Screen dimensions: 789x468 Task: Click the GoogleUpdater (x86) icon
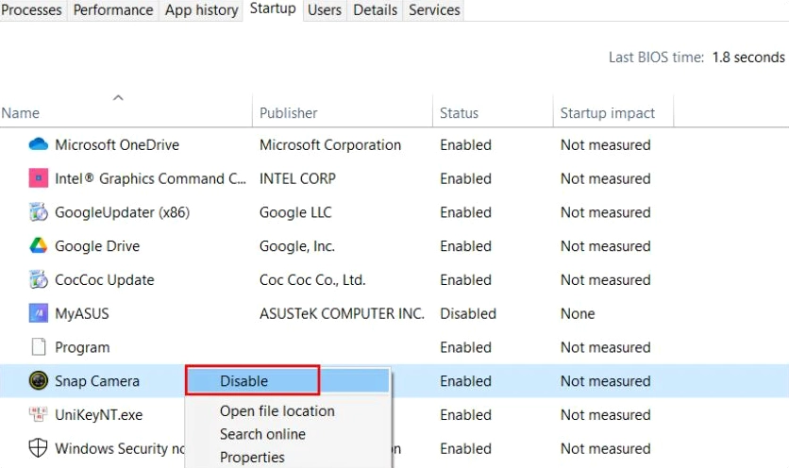click(x=38, y=212)
